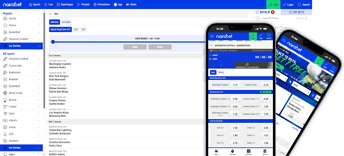
Task: Open the Virtuals play icon
Action: click(79, 5)
